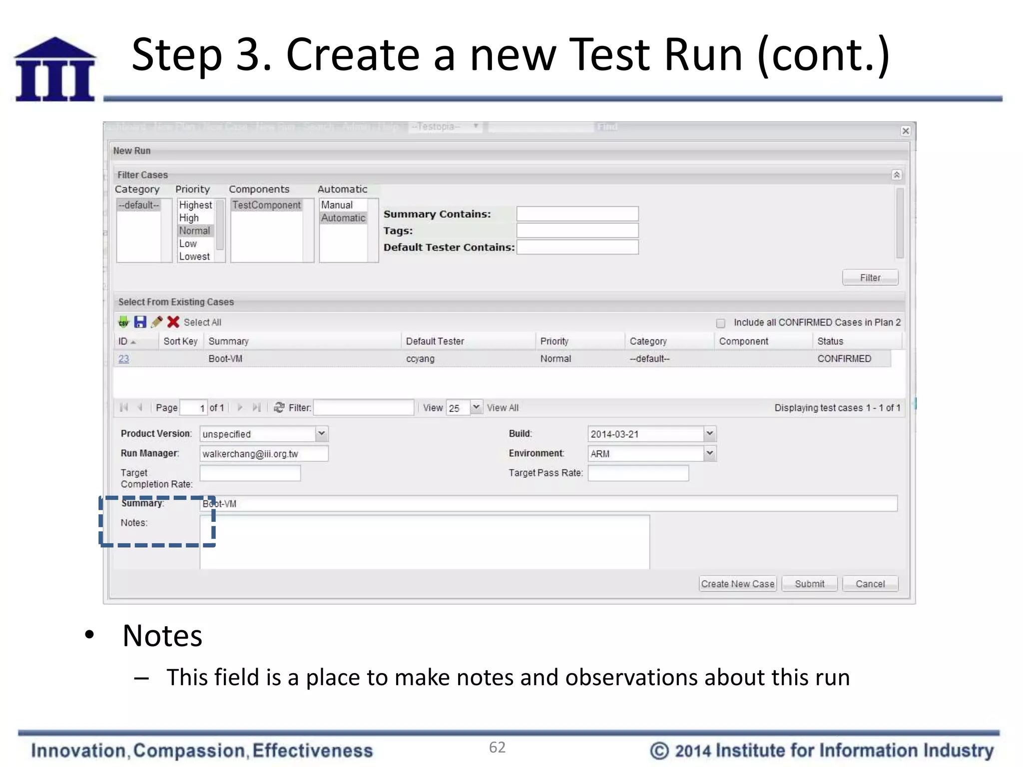Click Select All in cases toolbar
1023x767 pixels.
tap(202, 323)
